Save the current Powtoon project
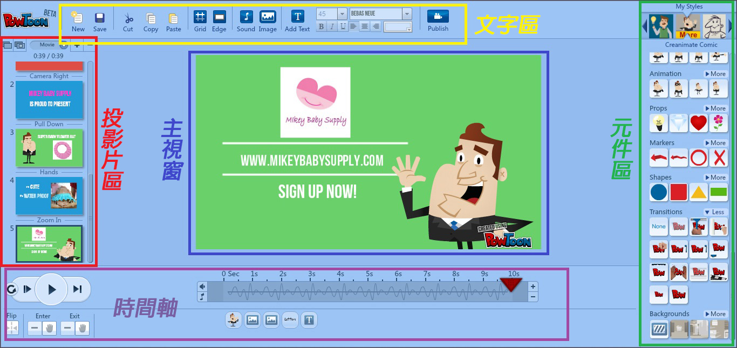Viewport: 737px width, 348px height. point(100,17)
